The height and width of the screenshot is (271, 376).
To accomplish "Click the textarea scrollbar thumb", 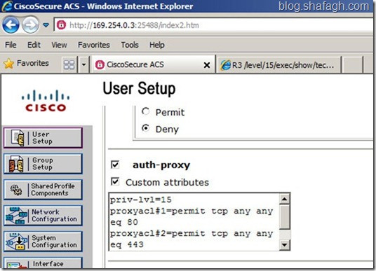I will pos(284,217).
